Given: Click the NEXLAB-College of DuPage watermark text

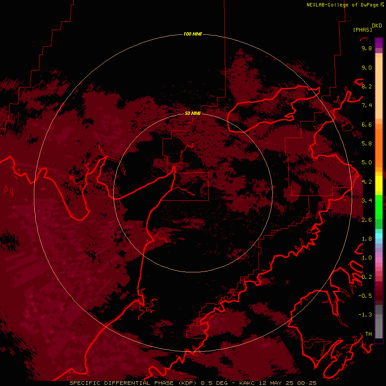Looking at the screenshot, I should (343, 5).
